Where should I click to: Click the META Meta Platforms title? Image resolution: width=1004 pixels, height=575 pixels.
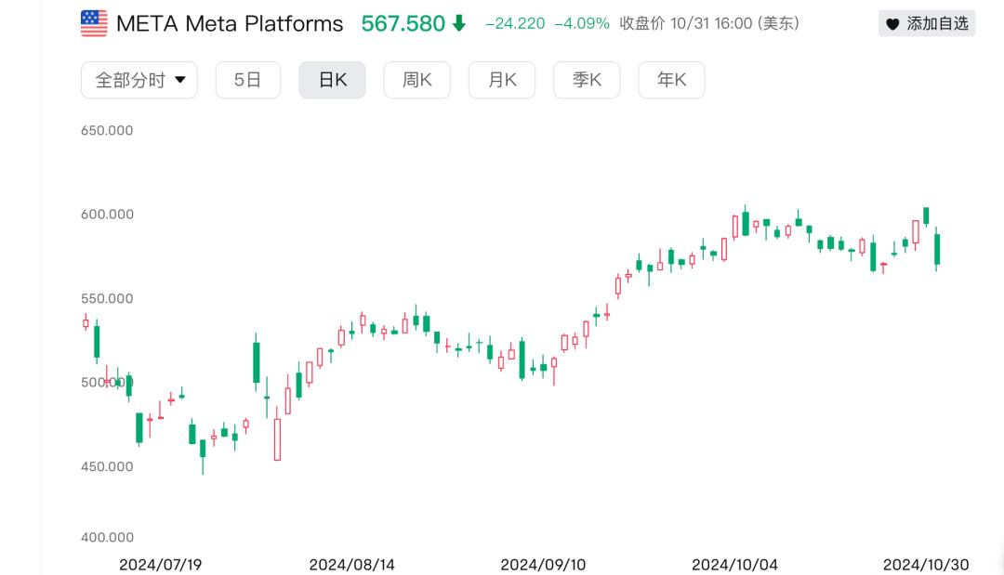(x=230, y=23)
